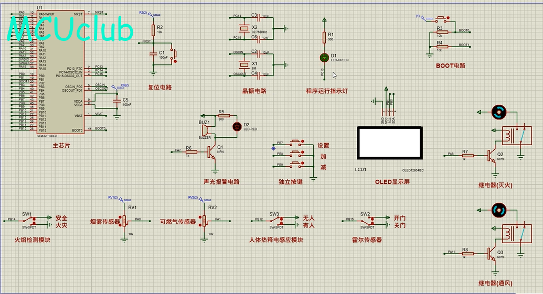Select capacitor C4 on OSCOUT line
Screen dimensions: 543x294
click(259, 75)
